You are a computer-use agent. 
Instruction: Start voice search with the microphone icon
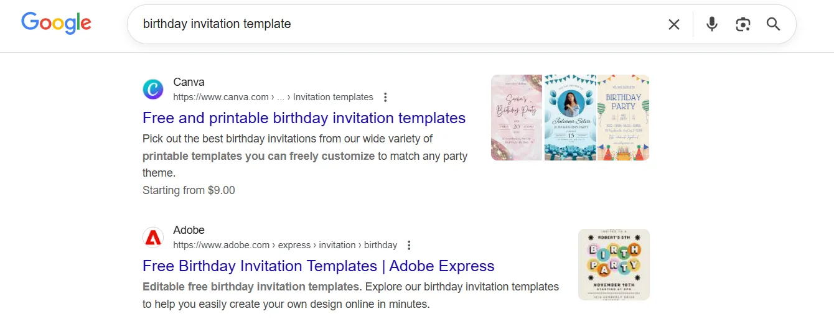[712, 24]
